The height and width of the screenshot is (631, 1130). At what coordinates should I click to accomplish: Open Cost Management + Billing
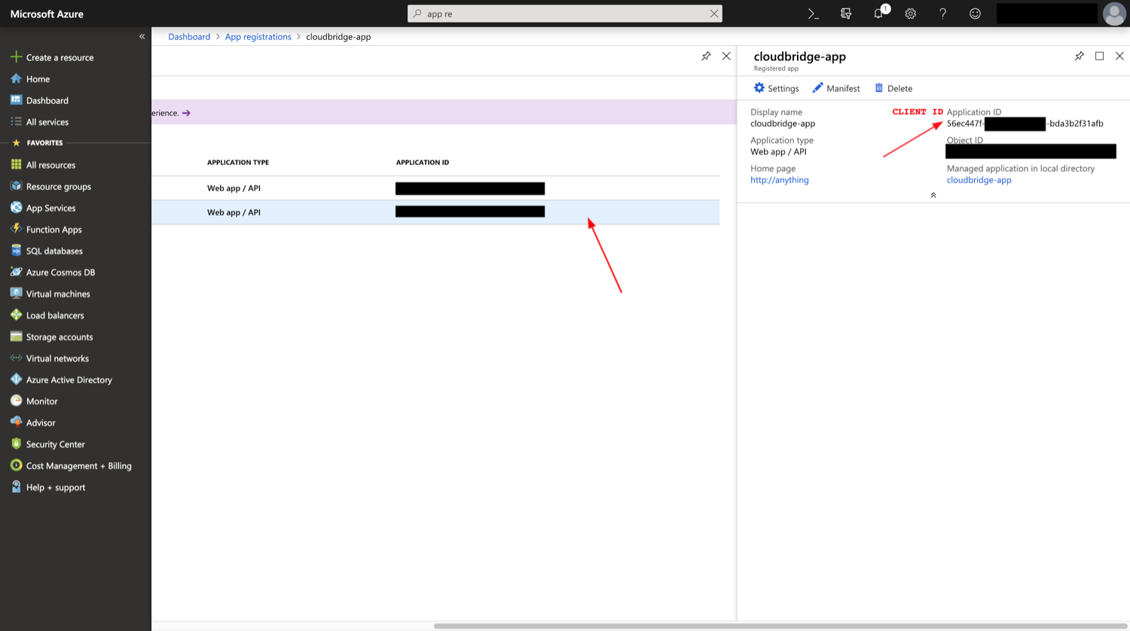(x=71, y=466)
